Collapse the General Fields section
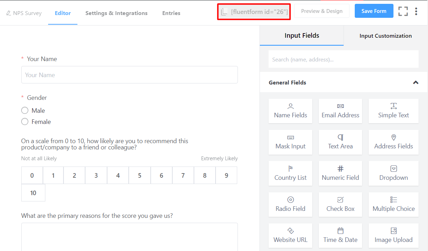This screenshot has height=251, width=428. [416, 82]
